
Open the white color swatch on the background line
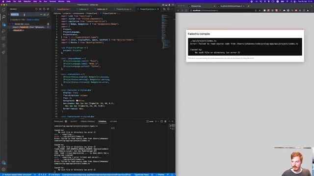coord(77,101)
